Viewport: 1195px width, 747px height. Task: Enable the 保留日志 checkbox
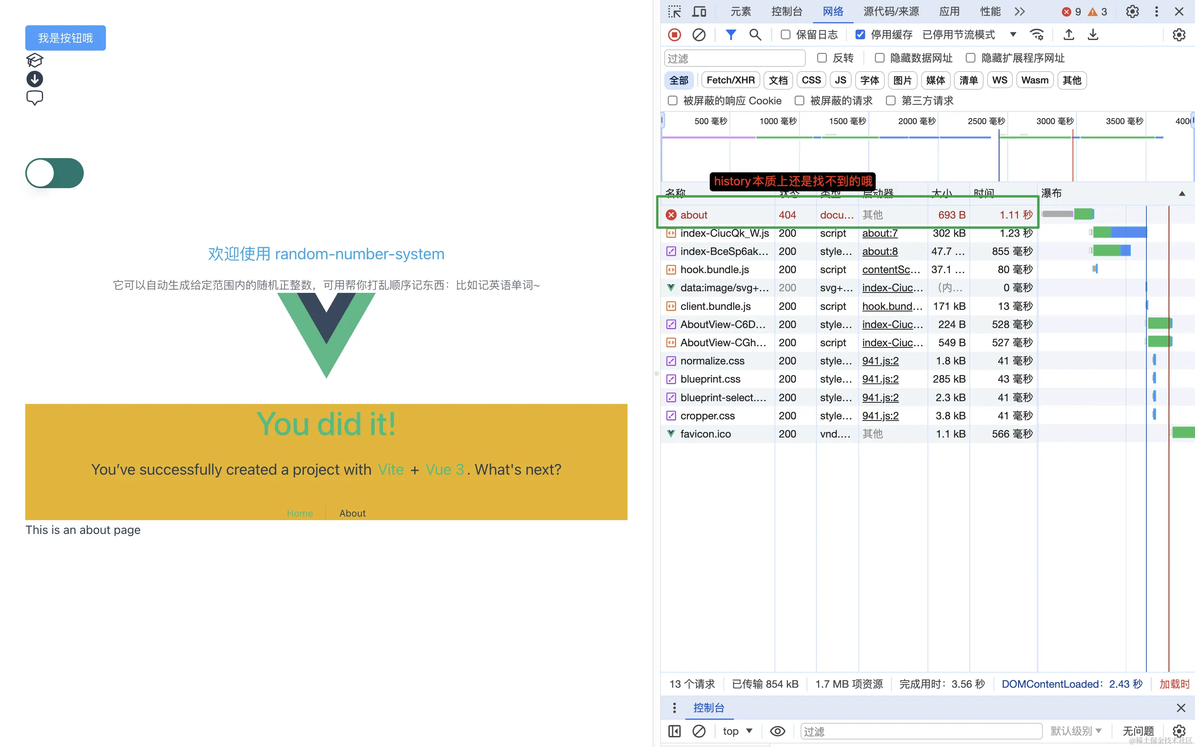(x=786, y=35)
